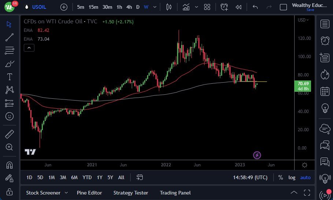The height and width of the screenshot is (200, 333).
Task: Set the date range to YTD
Action: (87, 178)
